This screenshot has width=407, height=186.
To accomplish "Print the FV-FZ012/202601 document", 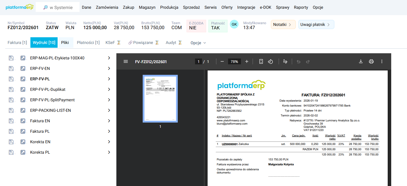I will [x=371, y=61].
